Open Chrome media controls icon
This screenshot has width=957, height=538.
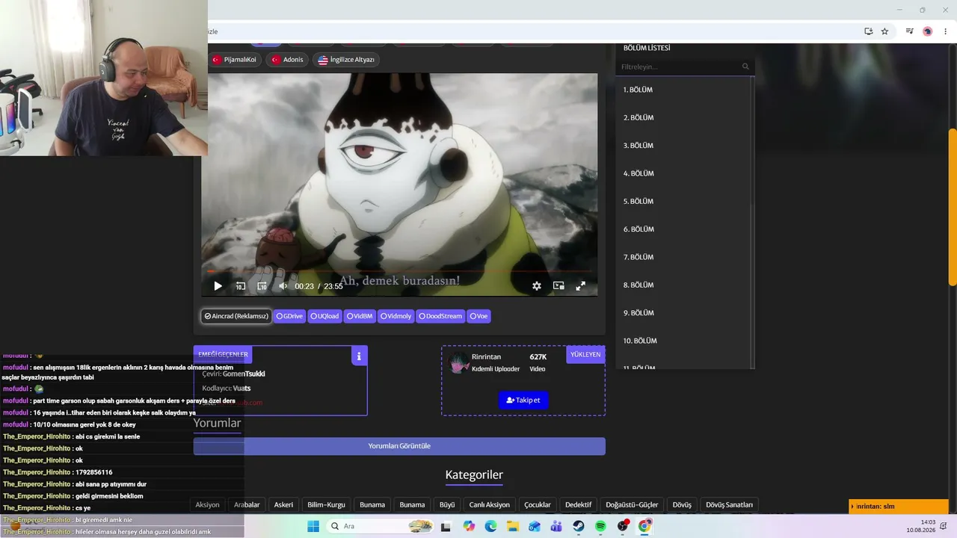pyautogui.click(x=909, y=31)
